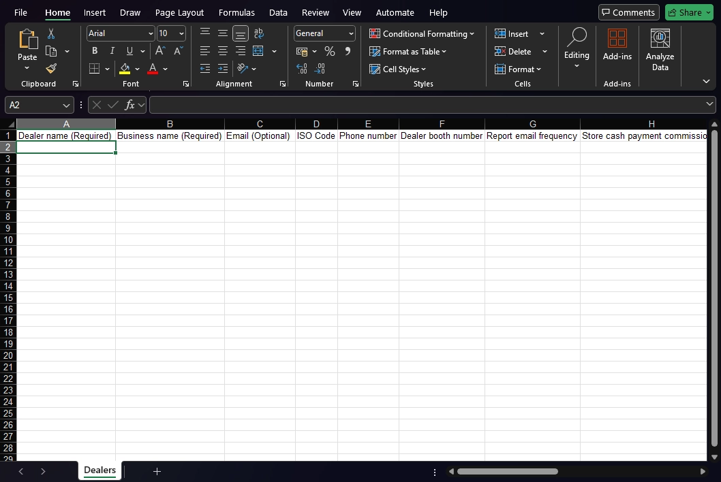Viewport: 721px width, 482px height.
Task: Open the Orientation text-angle tool
Action: [x=243, y=69]
